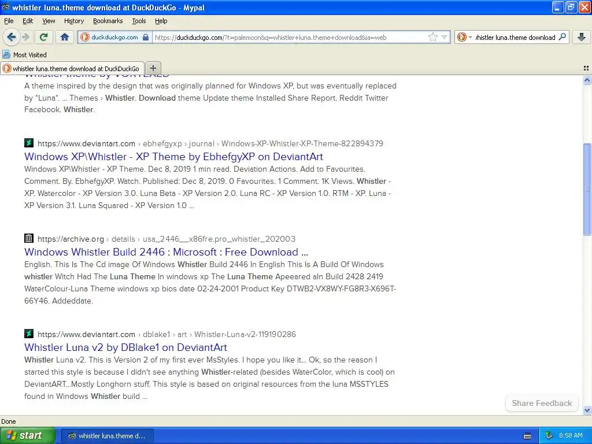The height and width of the screenshot is (444, 592).
Task: Open Whistler Luna v2 by DBlake1 result
Action: coord(125,347)
